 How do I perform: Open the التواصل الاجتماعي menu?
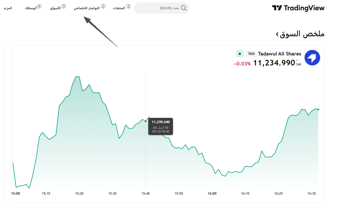click(87, 8)
